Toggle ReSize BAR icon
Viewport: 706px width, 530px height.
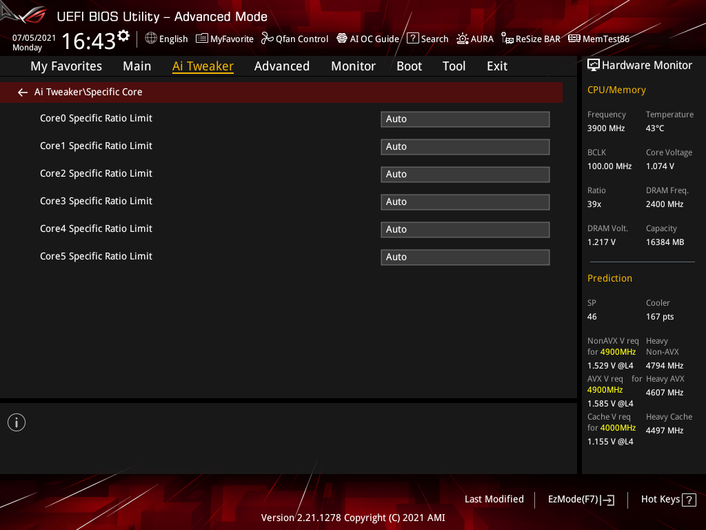[x=507, y=39]
